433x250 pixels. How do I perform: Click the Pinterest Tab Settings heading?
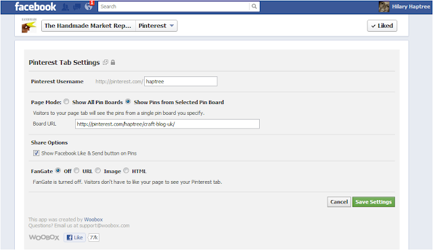64,63
